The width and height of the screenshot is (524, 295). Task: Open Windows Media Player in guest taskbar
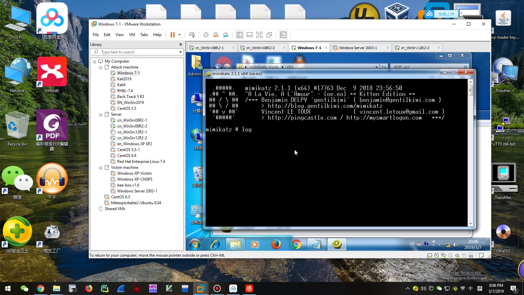[255, 244]
